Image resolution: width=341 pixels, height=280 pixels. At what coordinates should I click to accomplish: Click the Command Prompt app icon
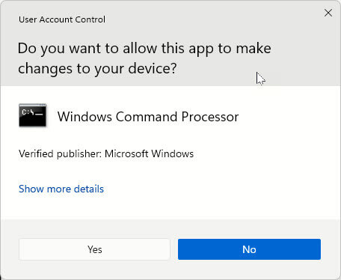33,115
